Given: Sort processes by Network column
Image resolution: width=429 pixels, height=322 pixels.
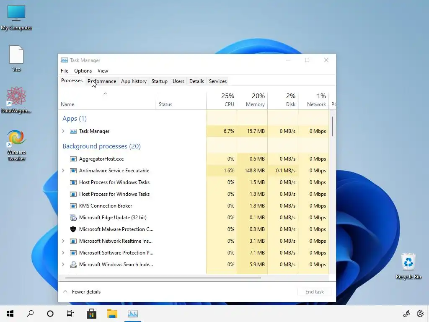Looking at the screenshot, I should tap(313, 100).
